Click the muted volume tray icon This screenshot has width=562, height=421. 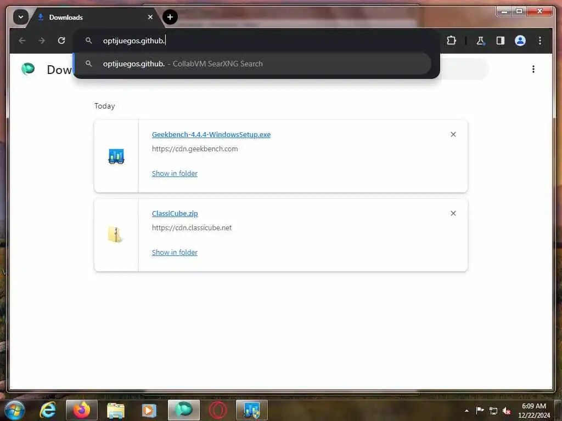[507, 411]
